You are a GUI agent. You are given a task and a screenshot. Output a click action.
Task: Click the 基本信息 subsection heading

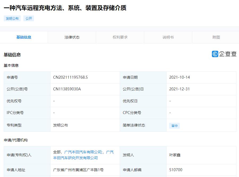11,65
